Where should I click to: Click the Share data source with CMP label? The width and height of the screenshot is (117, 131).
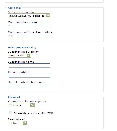coord(33,113)
